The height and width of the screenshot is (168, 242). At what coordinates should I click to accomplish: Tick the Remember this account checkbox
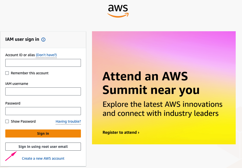7,73
